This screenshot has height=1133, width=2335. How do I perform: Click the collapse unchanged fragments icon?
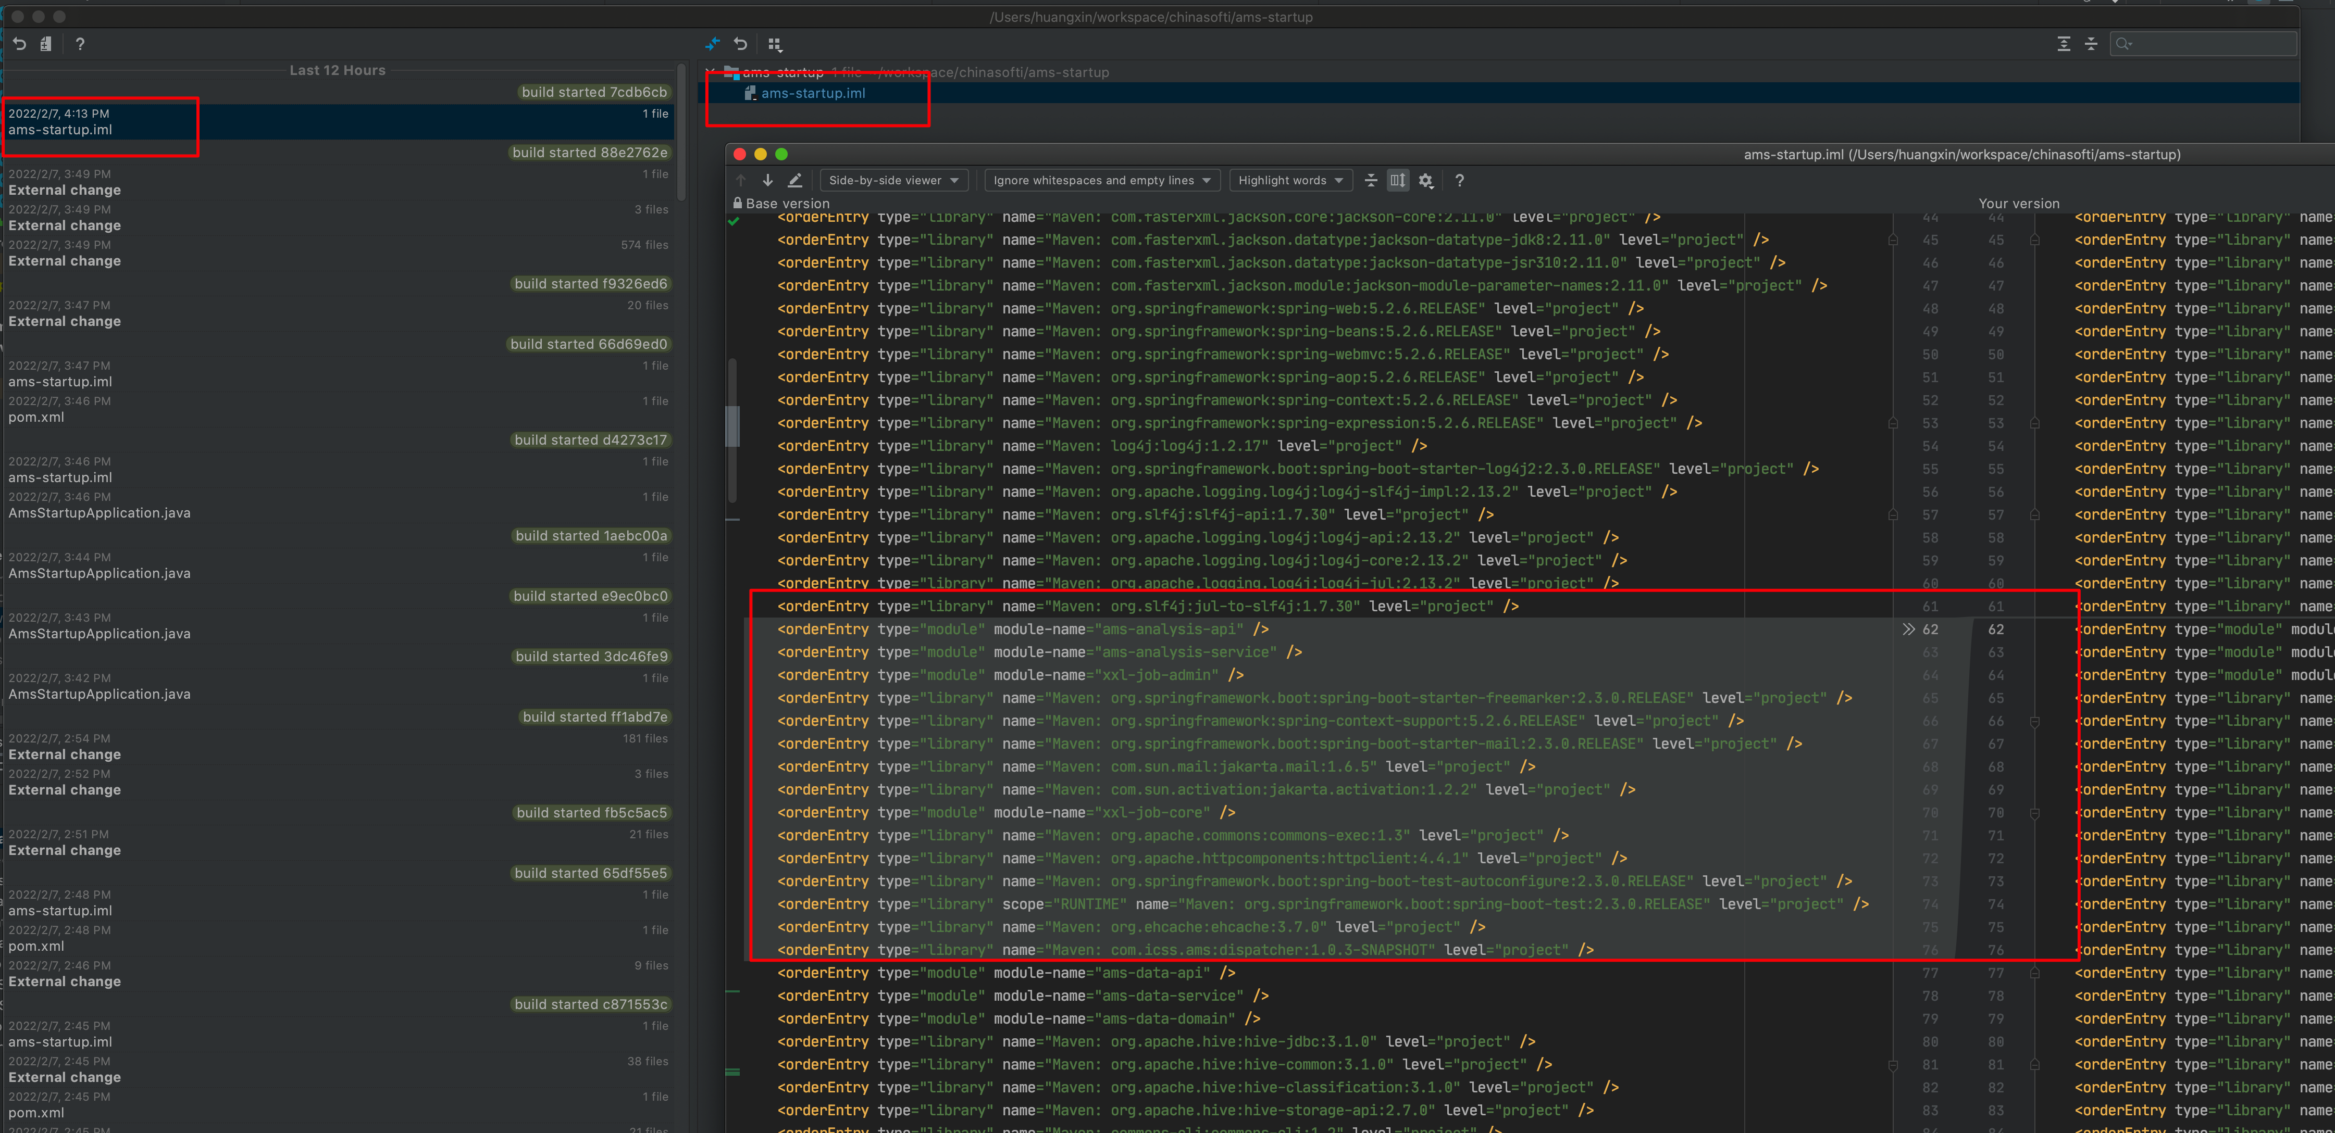pos(1371,180)
